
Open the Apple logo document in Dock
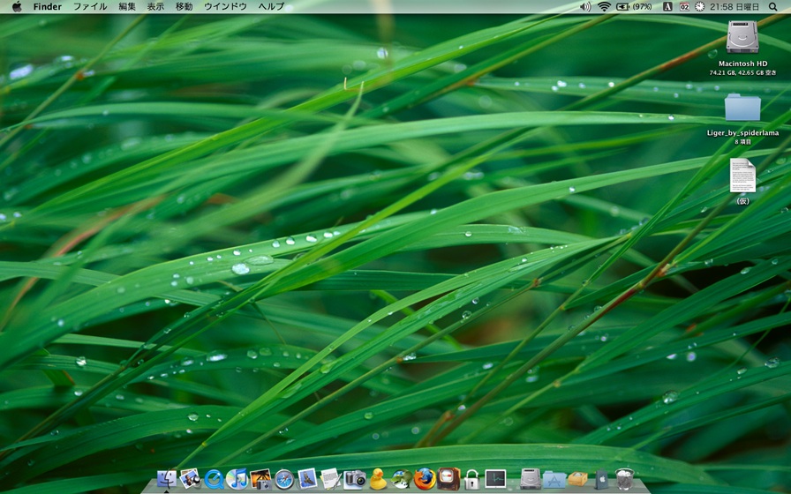(602, 479)
